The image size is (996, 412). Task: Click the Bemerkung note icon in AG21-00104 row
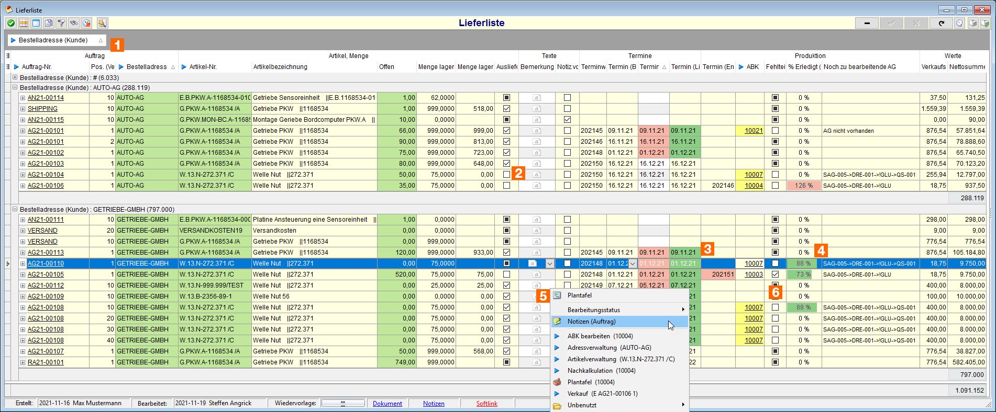pyautogui.click(x=537, y=175)
